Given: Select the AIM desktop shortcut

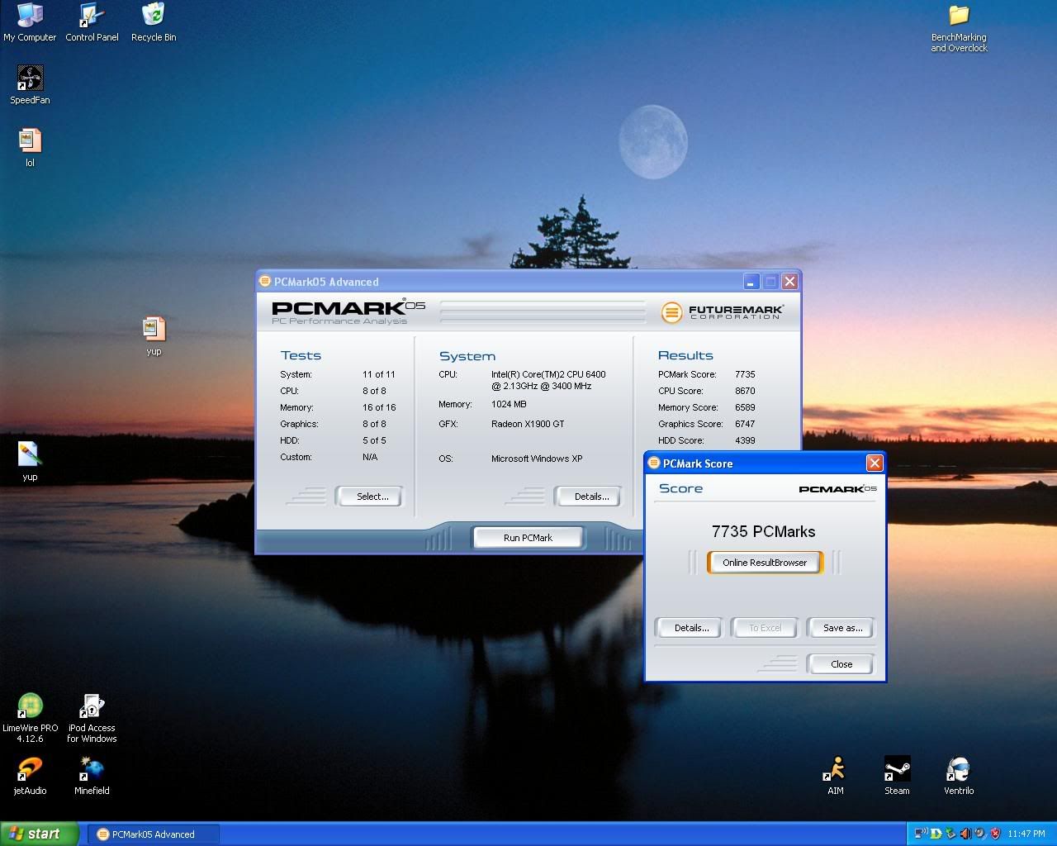Looking at the screenshot, I should point(836,776).
